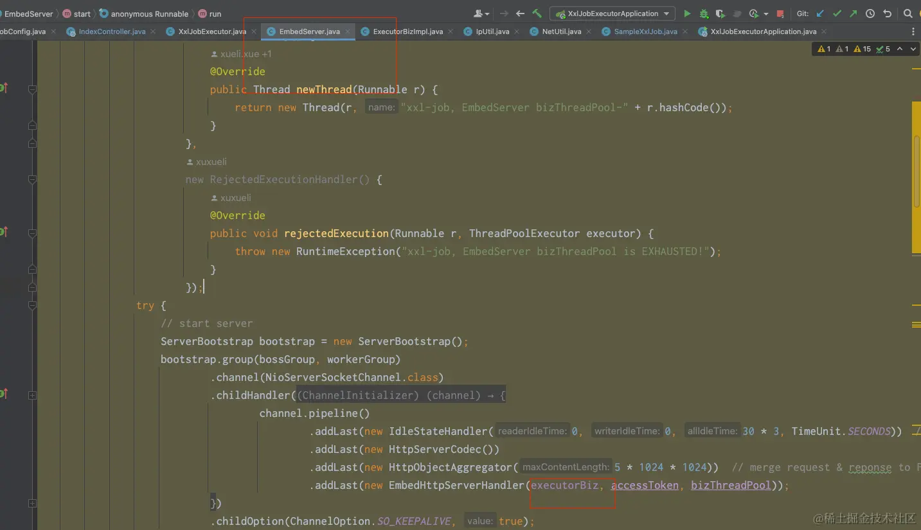
Task: Switch to the NetUtil.java tab
Action: (x=561, y=31)
